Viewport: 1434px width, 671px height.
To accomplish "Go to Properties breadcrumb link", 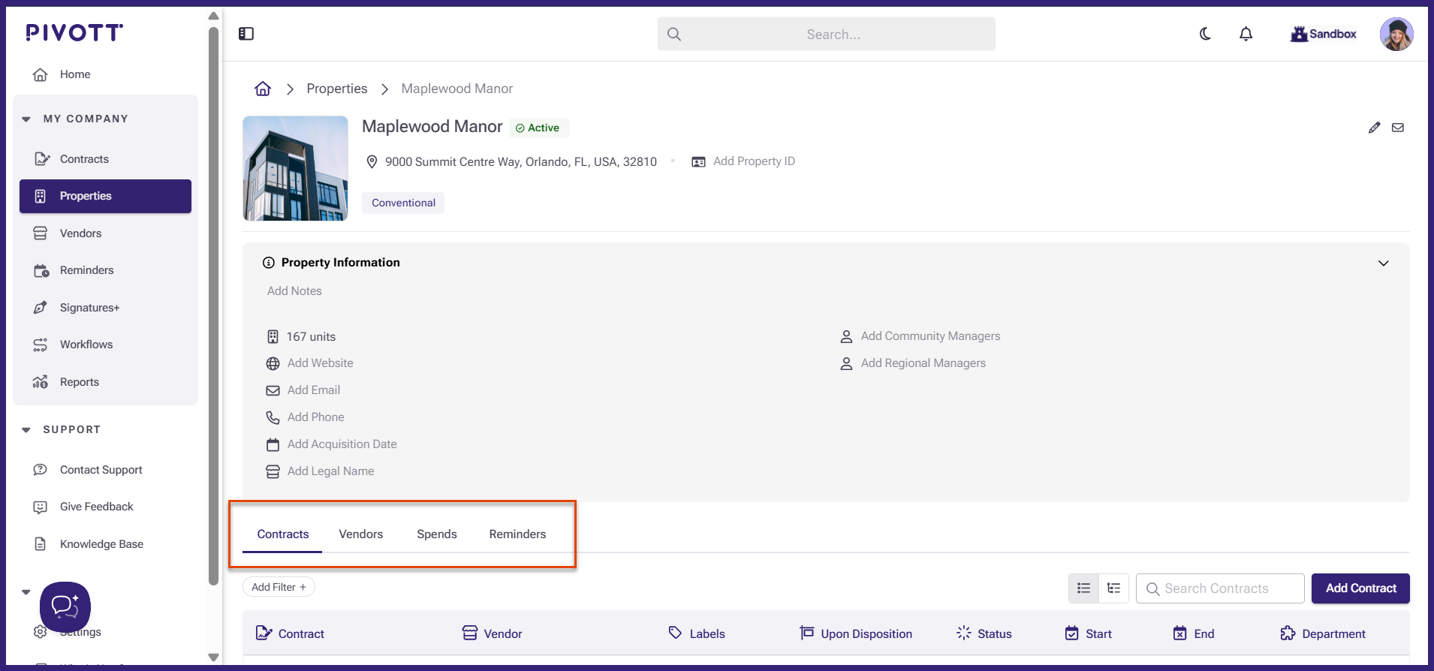I will [337, 89].
